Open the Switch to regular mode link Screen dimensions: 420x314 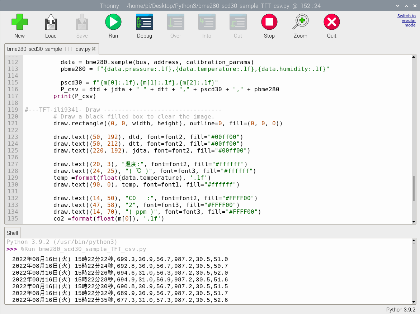(x=406, y=20)
